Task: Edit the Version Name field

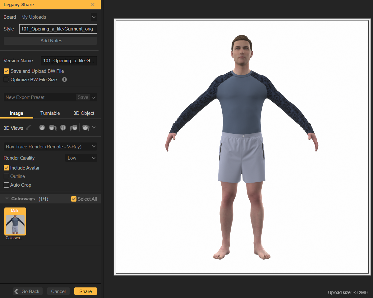Action: 69,61
